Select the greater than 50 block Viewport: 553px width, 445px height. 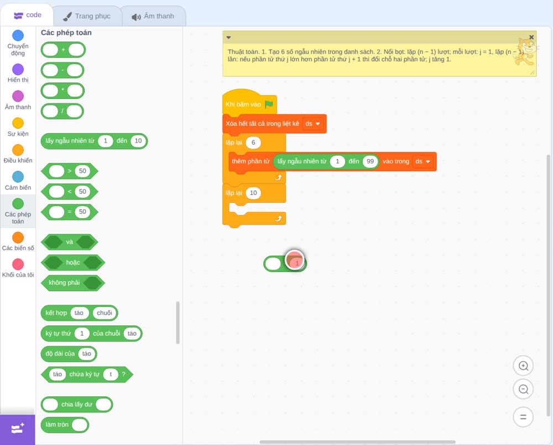coord(70,171)
